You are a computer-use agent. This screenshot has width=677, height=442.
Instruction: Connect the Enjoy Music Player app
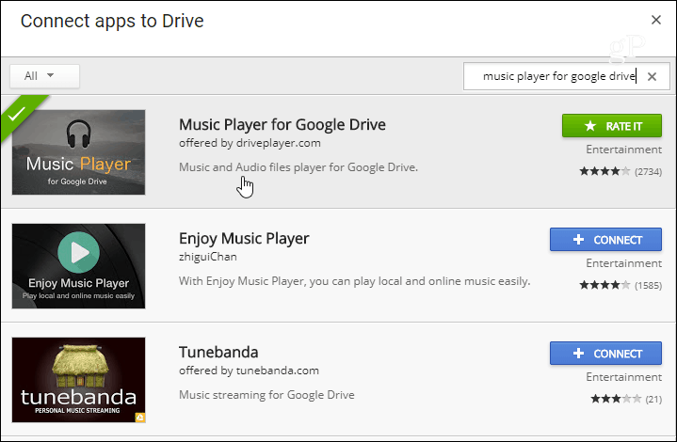605,239
